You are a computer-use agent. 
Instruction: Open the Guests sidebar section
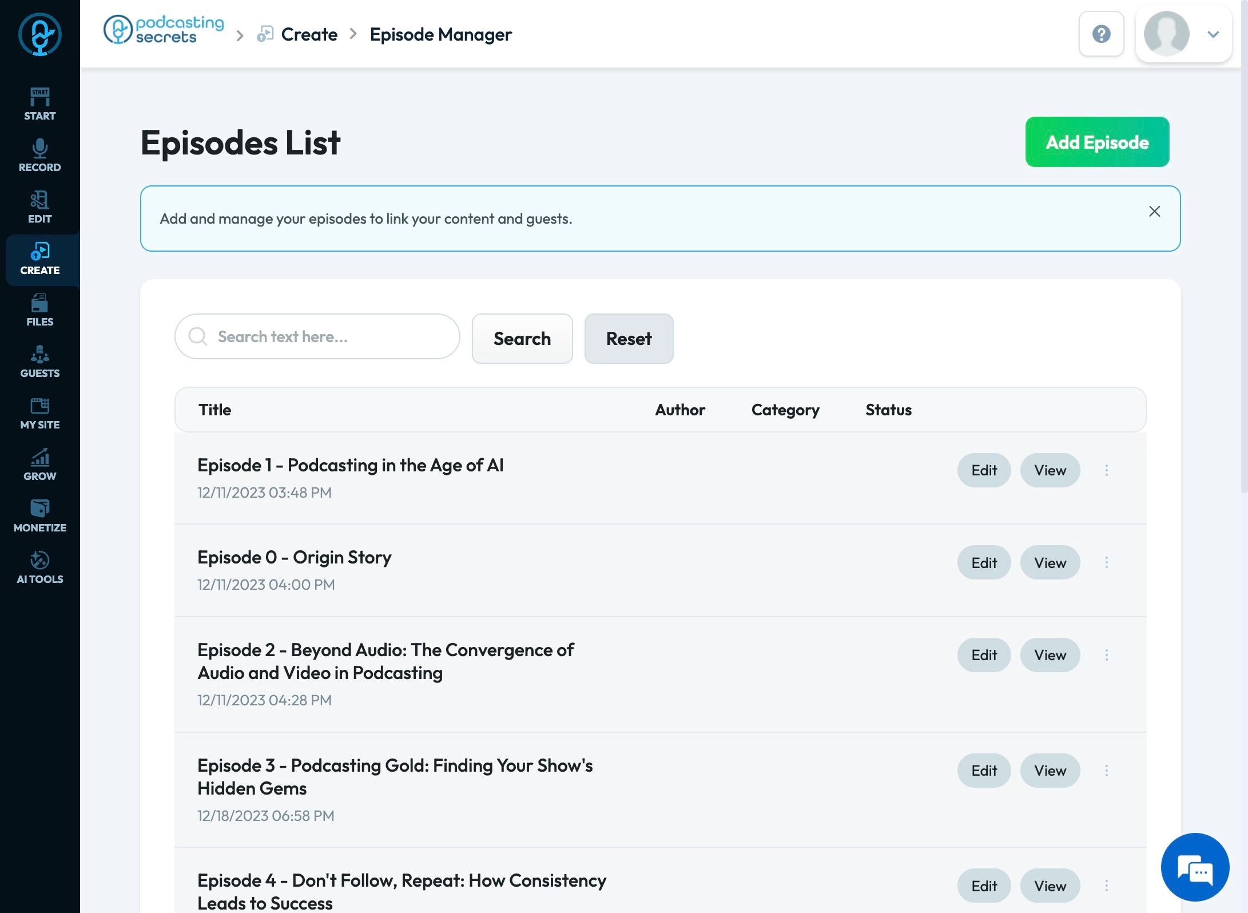point(39,361)
